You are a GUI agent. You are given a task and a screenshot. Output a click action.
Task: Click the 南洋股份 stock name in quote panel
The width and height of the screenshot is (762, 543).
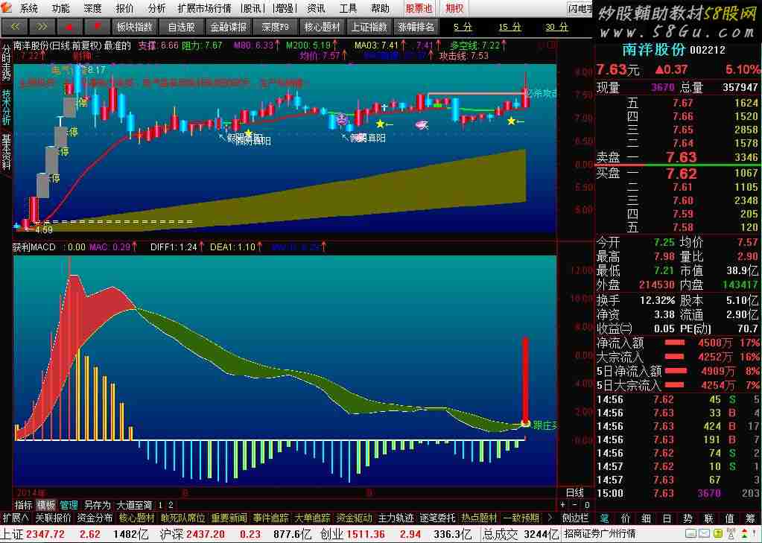point(654,50)
